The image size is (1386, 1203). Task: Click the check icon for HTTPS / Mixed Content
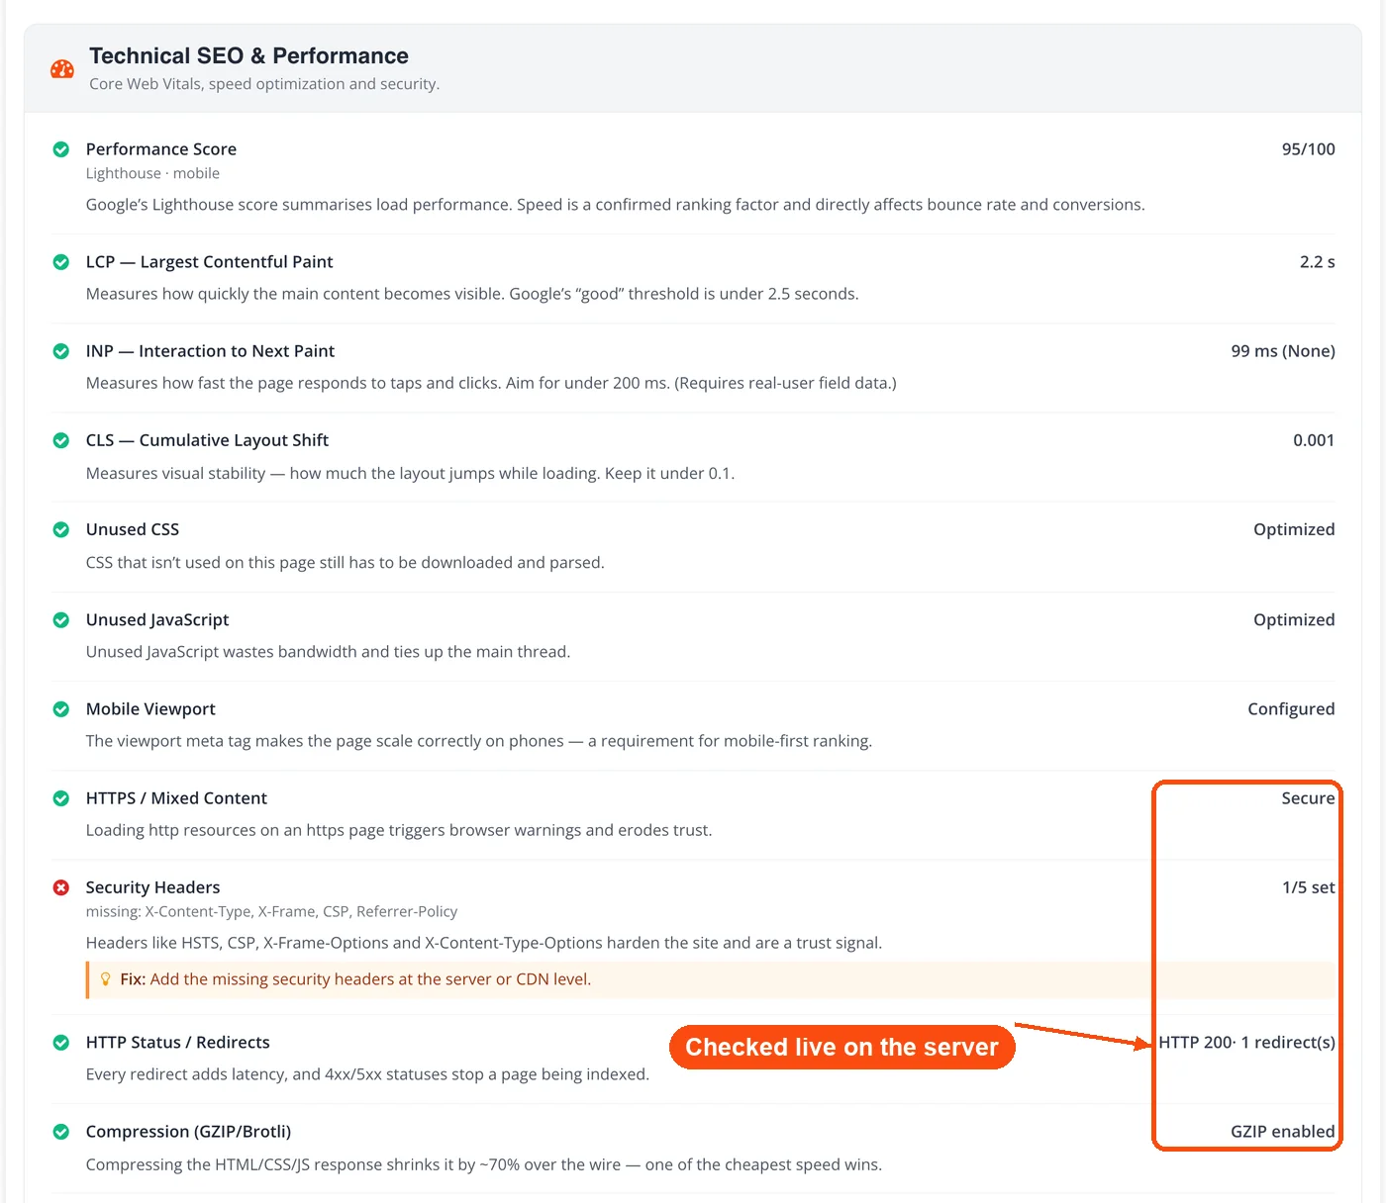(61, 798)
